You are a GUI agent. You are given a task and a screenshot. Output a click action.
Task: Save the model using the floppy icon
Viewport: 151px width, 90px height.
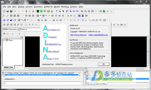point(11,11)
